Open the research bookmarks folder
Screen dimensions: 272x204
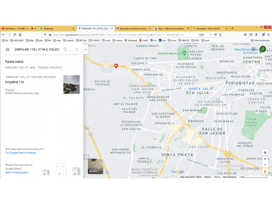[69, 40]
